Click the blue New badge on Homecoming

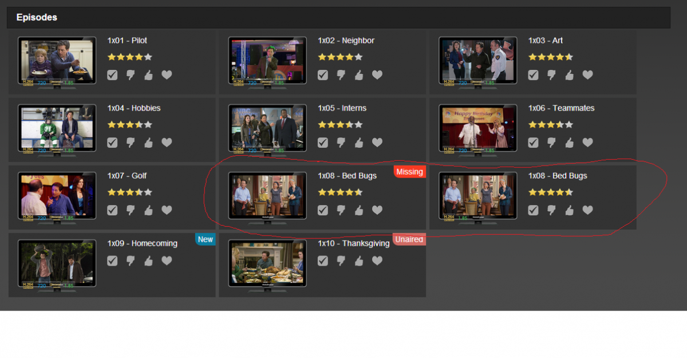(x=205, y=239)
